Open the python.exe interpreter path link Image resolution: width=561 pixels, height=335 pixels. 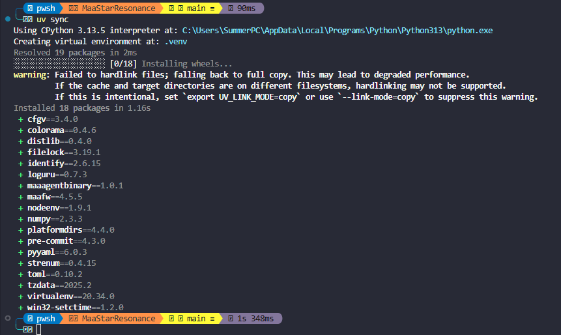coord(337,31)
